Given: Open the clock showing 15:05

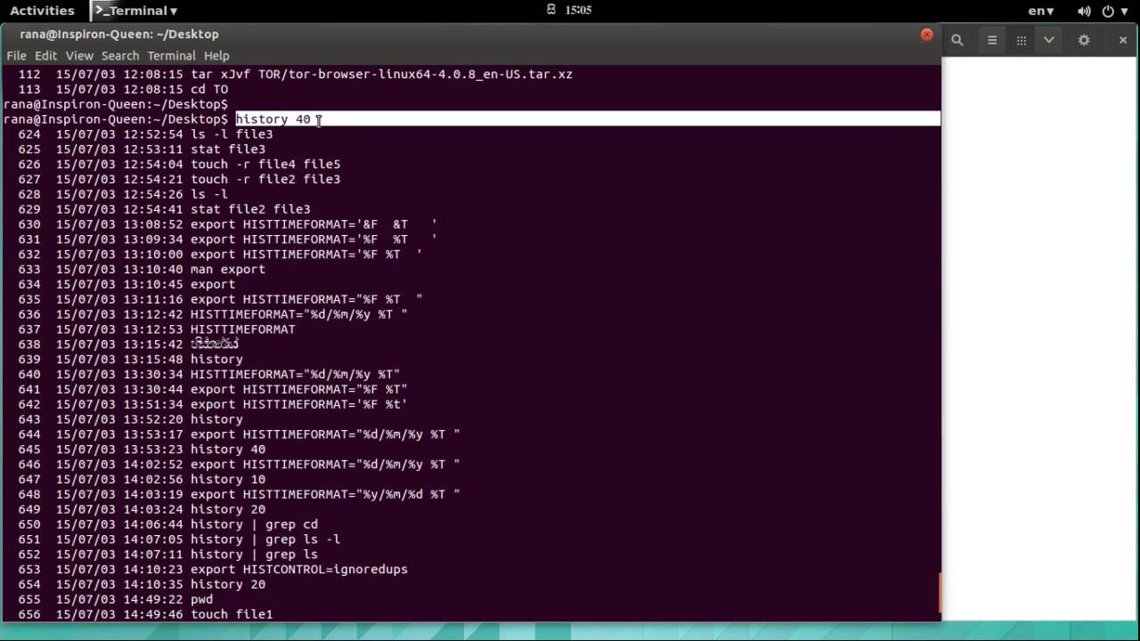Looking at the screenshot, I should (578, 11).
